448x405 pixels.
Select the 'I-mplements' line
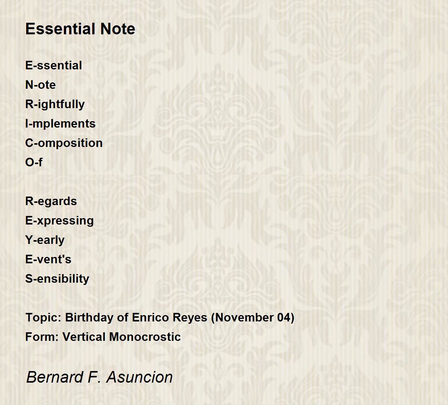point(60,124)
